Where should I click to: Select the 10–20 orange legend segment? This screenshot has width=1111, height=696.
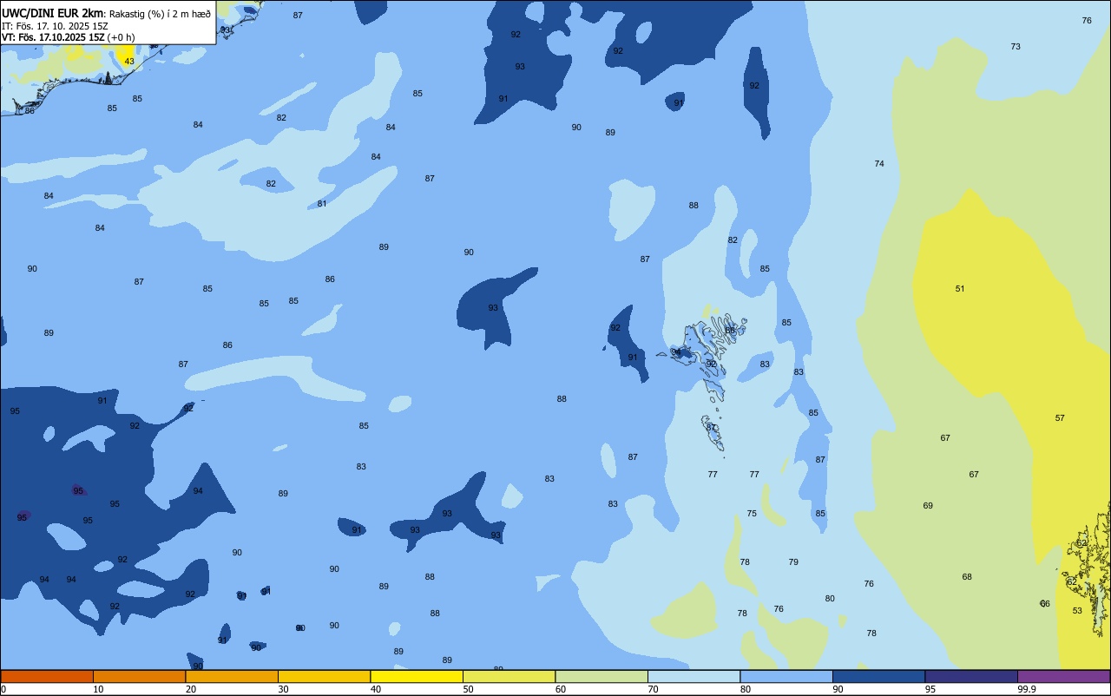pyautogui.click(x=139, y=676)
